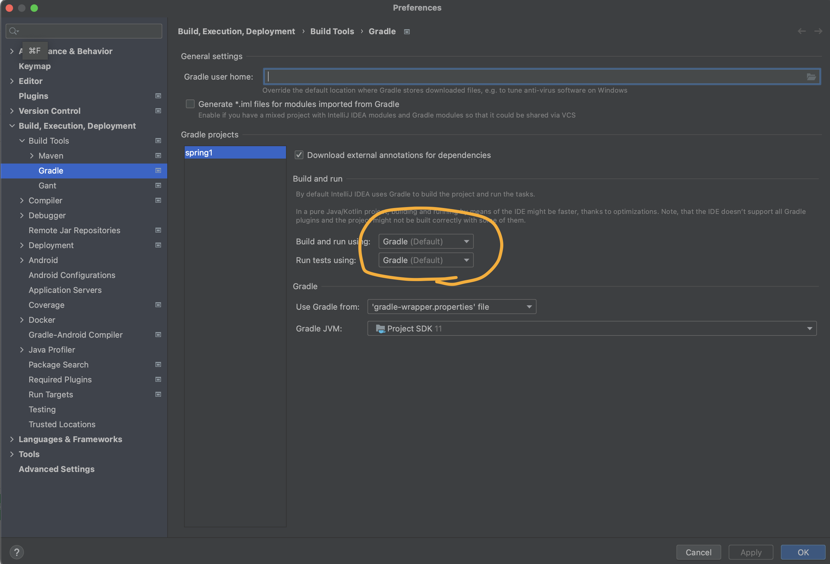
Task: Open Application Servers settings
Action: [x=65, y=290]
